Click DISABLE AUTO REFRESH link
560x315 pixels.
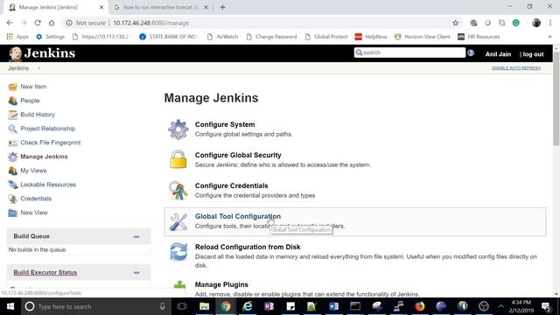click(516, 68)
